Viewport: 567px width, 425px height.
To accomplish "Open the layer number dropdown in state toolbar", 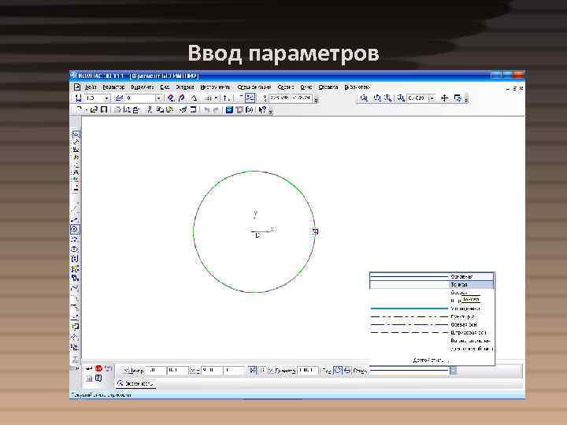I will [x=158, y=98].
